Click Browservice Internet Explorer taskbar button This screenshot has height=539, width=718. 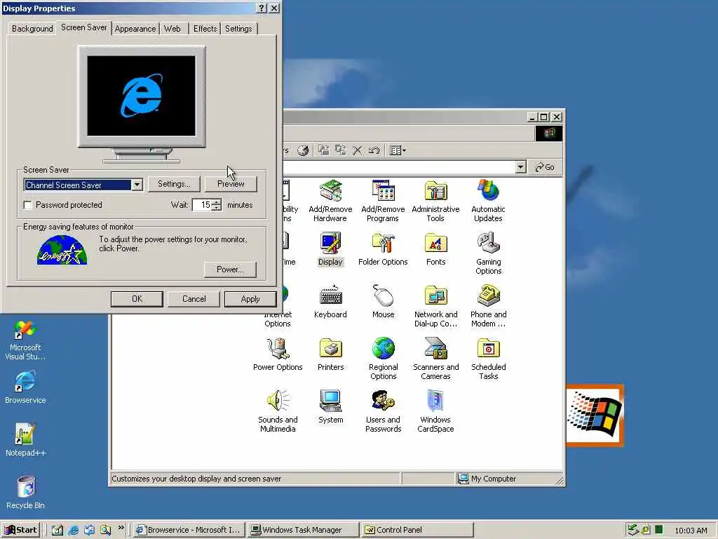click(x=189, y=530)
